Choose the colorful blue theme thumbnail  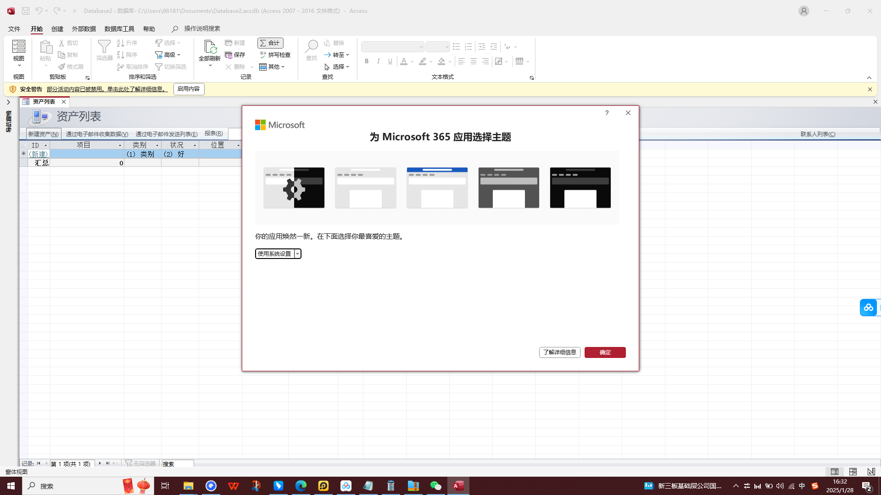(437, 187)
